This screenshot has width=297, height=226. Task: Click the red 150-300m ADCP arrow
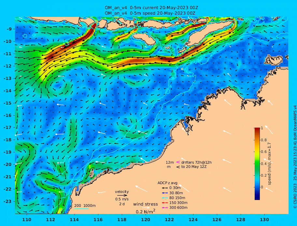[x=165, y=203]
